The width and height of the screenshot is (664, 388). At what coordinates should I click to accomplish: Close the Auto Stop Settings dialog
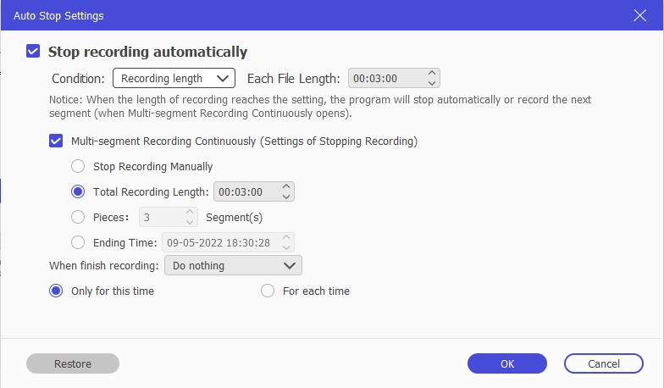pos(640,15)
